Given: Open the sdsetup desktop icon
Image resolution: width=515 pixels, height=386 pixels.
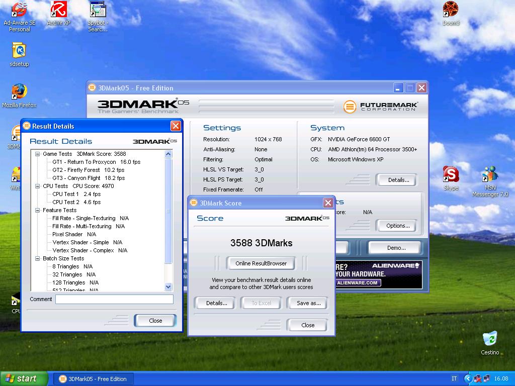Looking at the screenshot, I should coord(19,54).
